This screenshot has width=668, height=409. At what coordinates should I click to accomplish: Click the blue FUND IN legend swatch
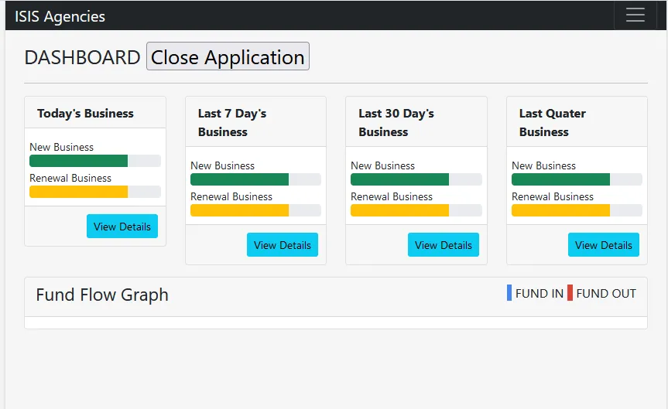coord(509,293)
